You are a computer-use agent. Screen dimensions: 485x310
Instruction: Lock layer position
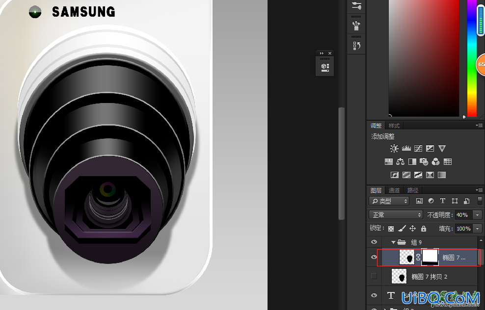point(413,229)
